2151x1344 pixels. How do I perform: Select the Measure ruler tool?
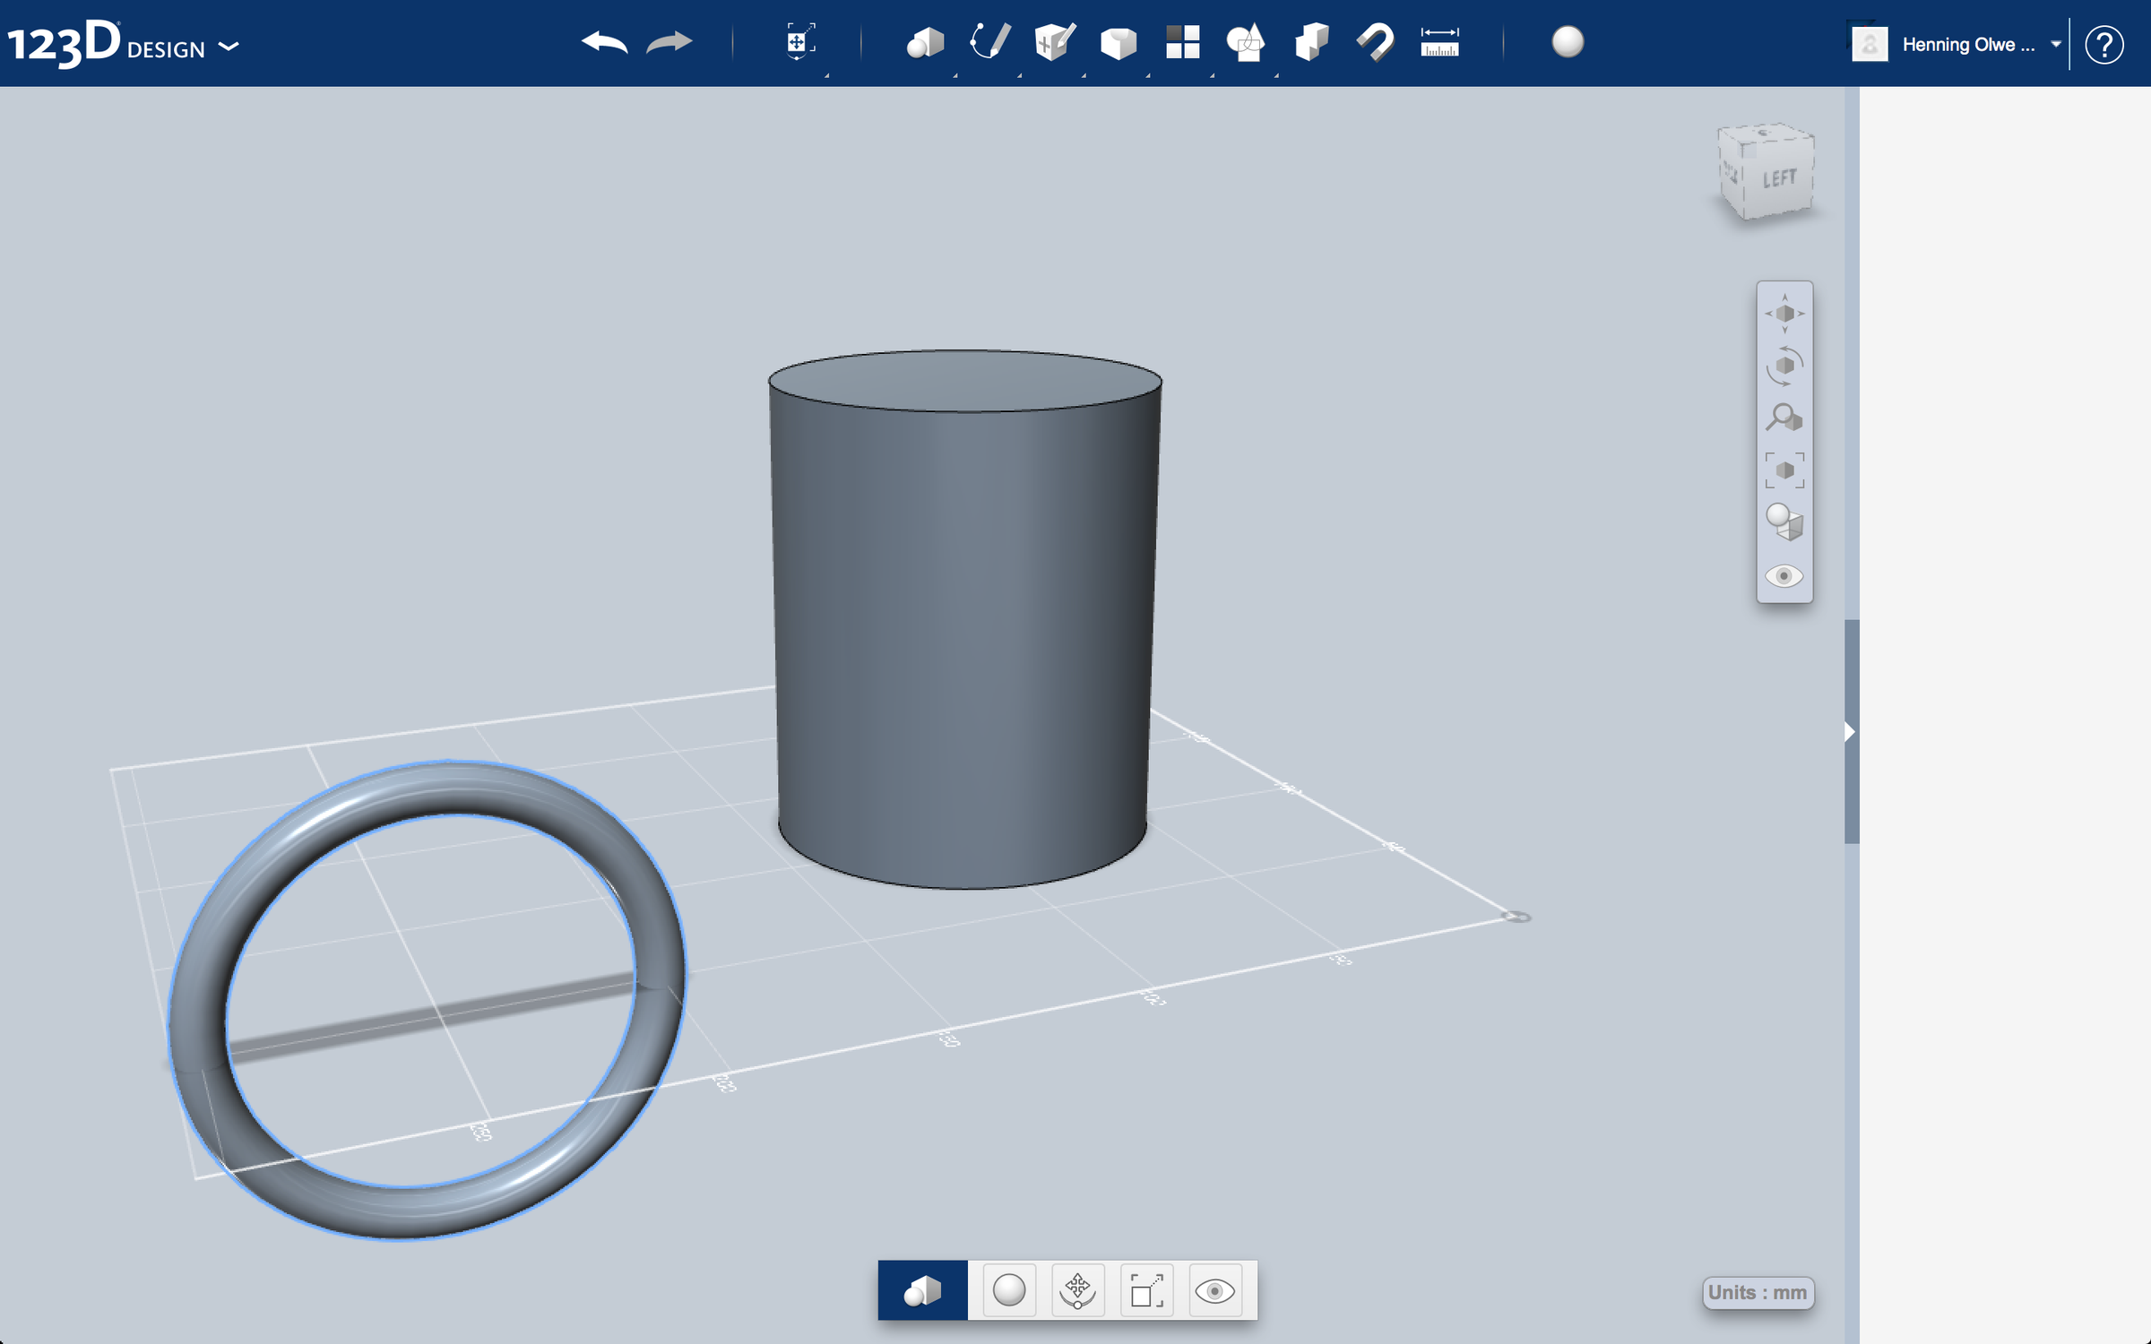coord(1439,42)
